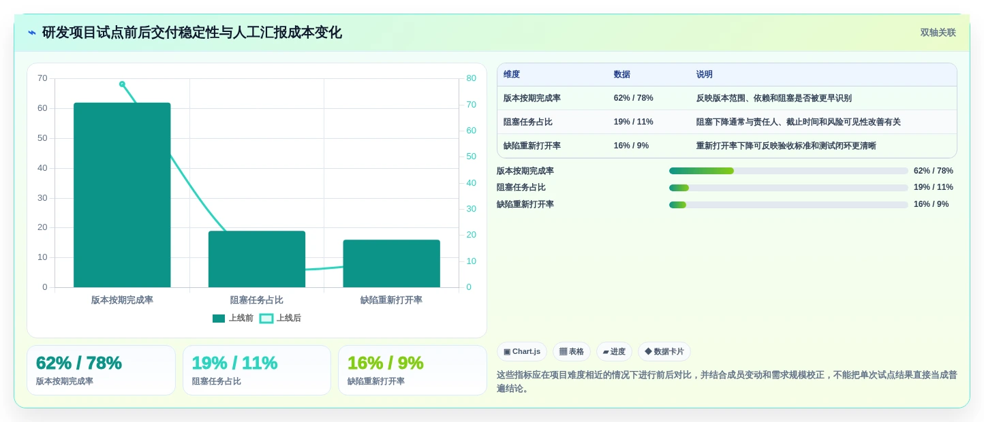Click the 版本按期完成率 bar in chart

click(122, 195)
